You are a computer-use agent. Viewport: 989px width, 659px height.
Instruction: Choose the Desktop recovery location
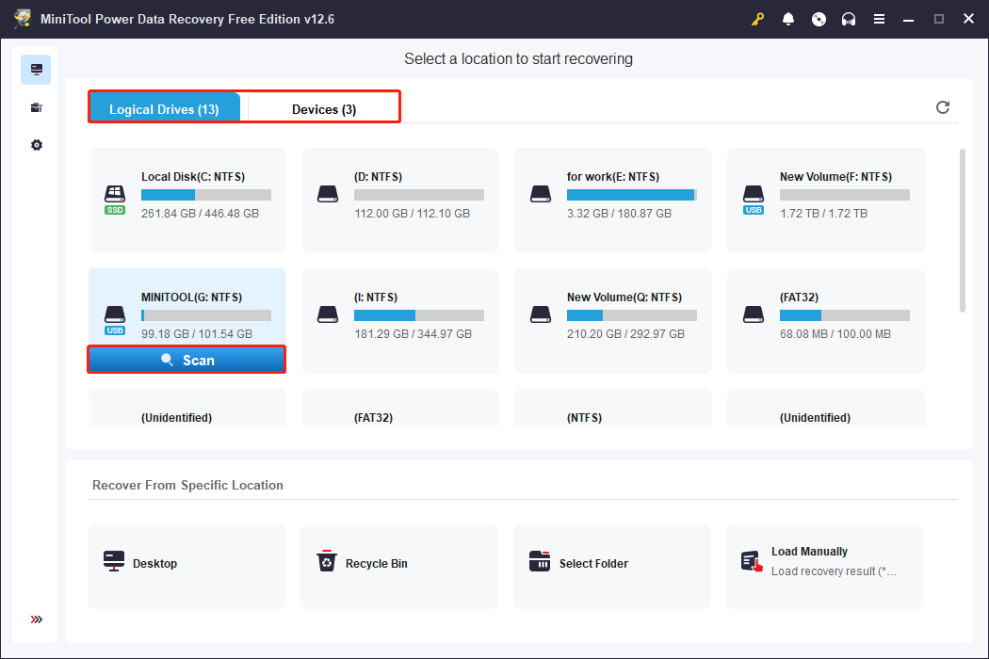186,563
